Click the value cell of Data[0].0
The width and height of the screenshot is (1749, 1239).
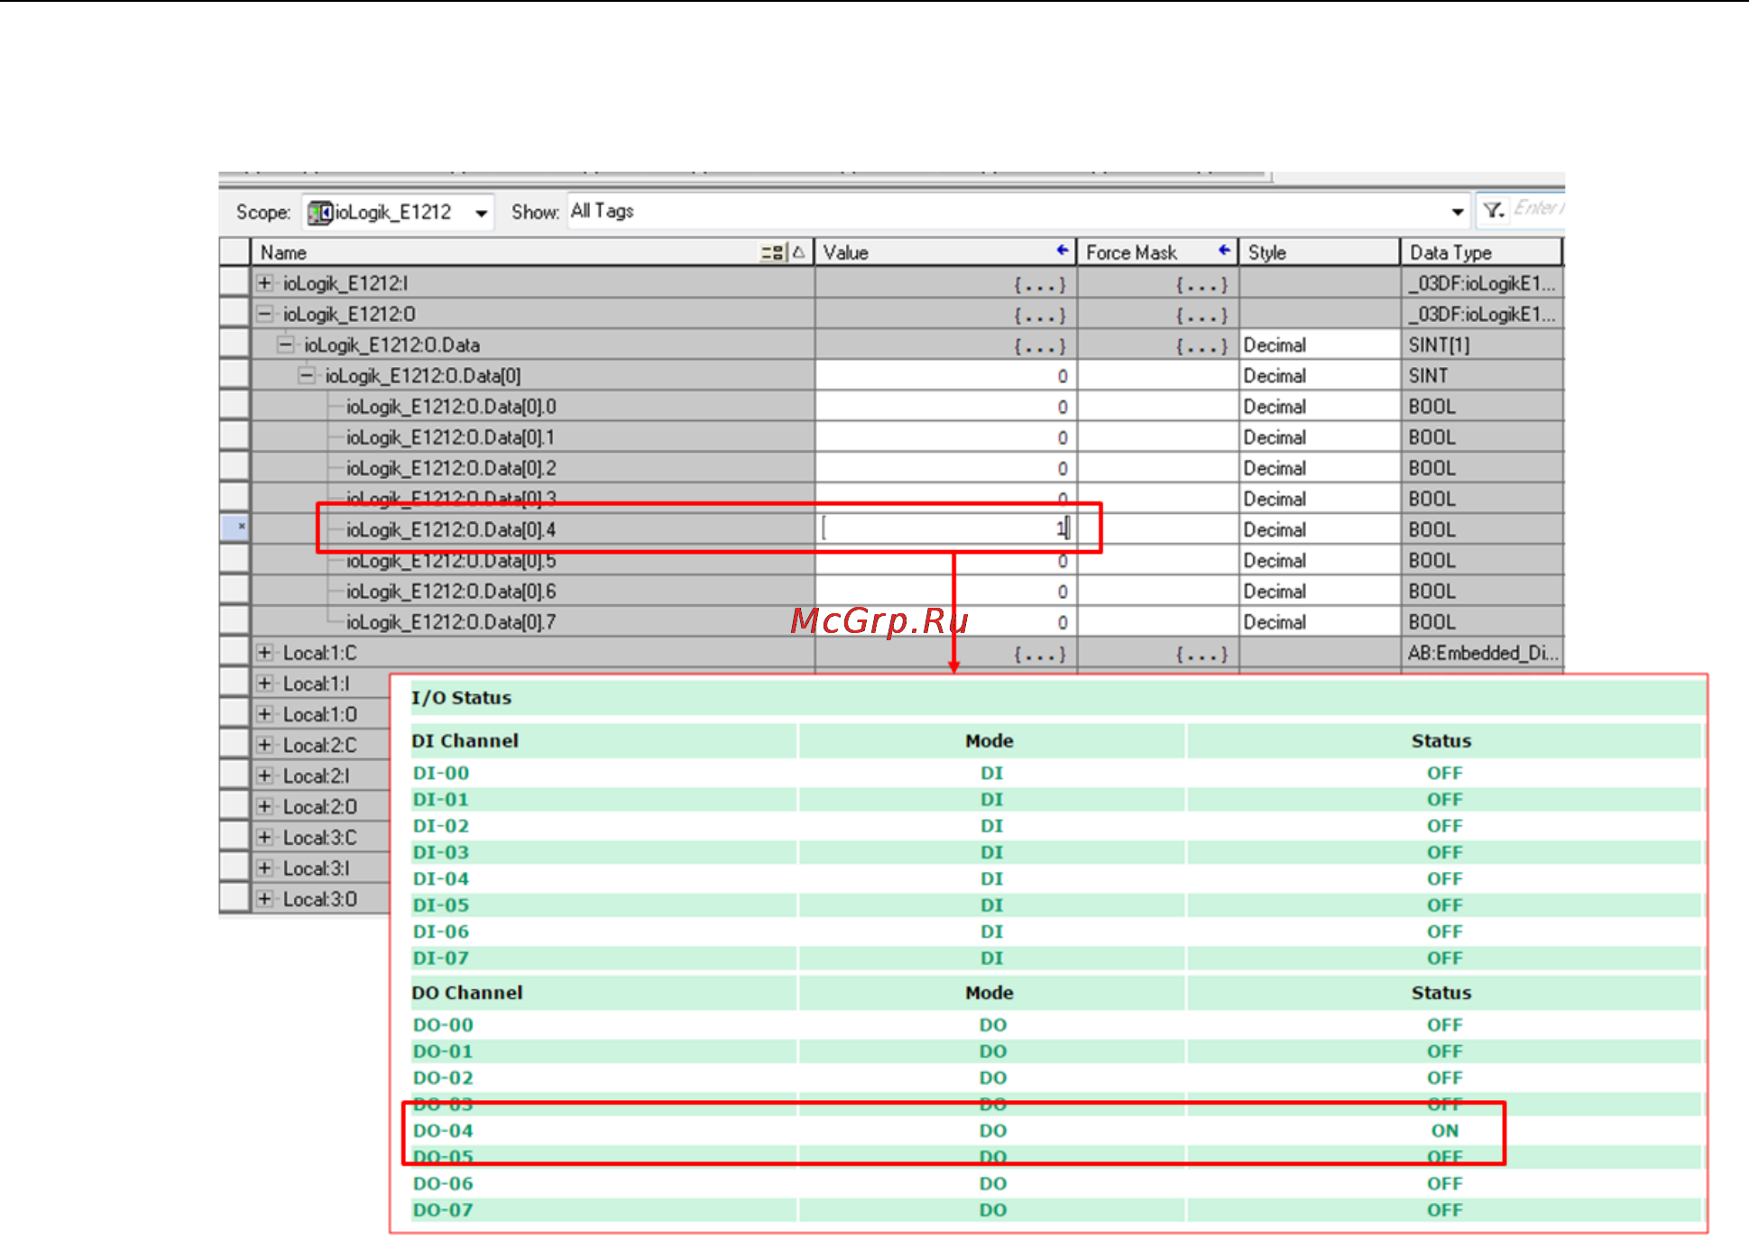click(945, 407)
